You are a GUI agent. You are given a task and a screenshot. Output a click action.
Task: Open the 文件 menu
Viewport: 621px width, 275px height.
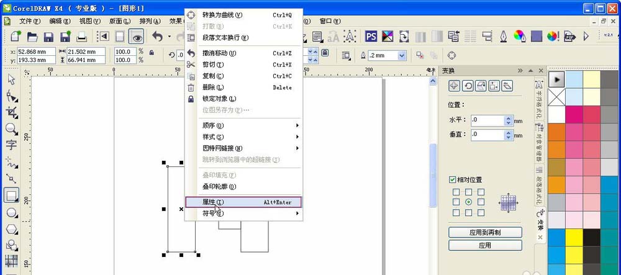(30, 21)
